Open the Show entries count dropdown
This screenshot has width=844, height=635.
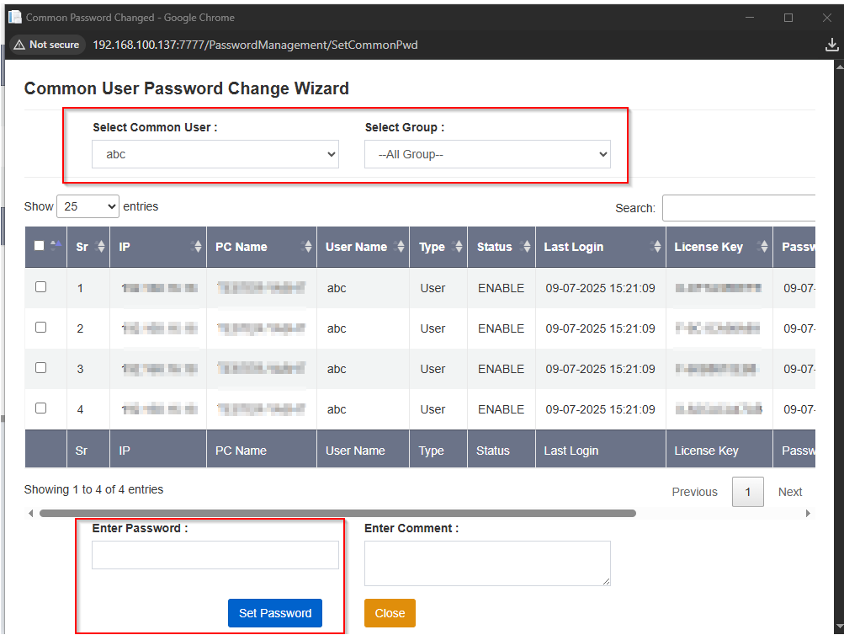(x=88, y=206)
